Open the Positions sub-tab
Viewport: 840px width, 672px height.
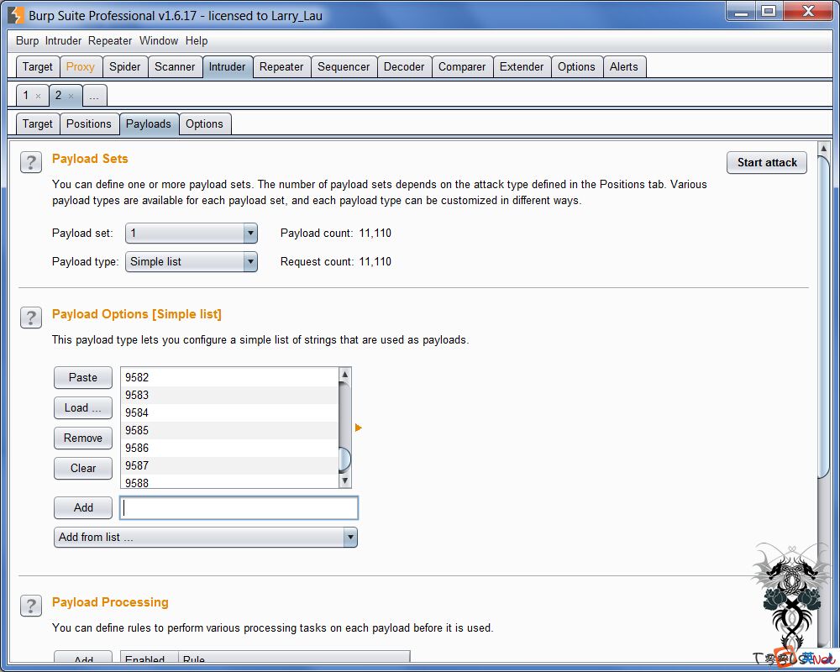(88, 123)
